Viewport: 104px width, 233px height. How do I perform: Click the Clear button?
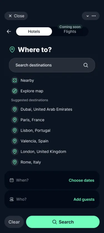pos(14,222)
